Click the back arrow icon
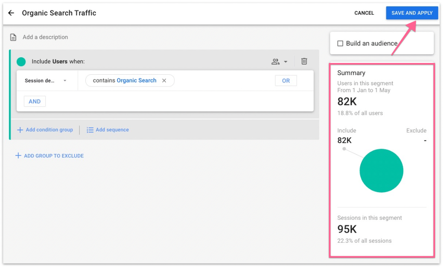Image resolution: width=444 pixels, height=268 pixels. (x=11, y=13)
